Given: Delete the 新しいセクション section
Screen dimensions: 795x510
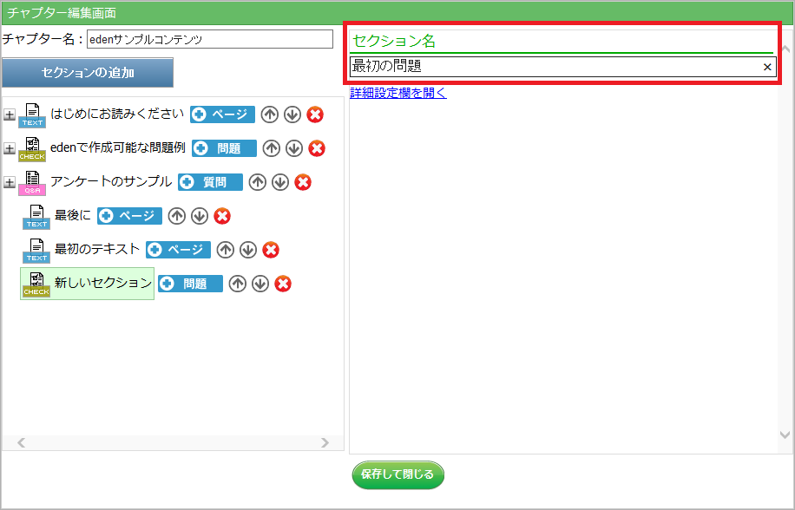Looking at the screenshot, I should coord(283,284).
